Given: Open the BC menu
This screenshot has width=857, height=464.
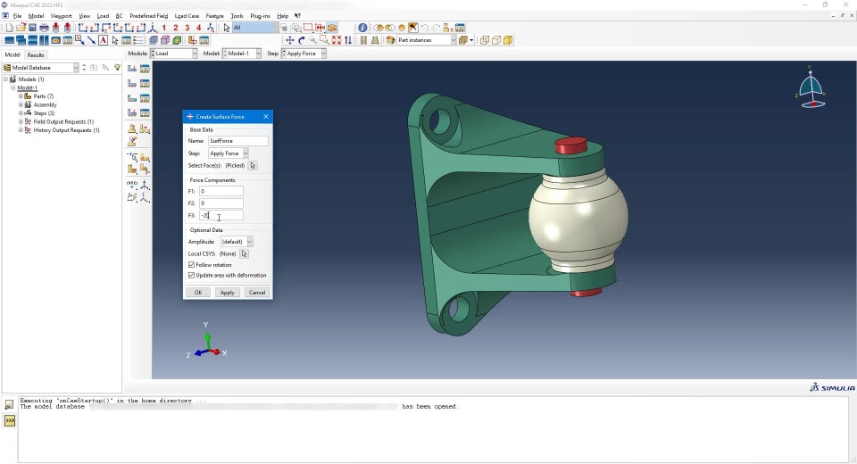Looking at the screenshot, I should coord(119,16).
